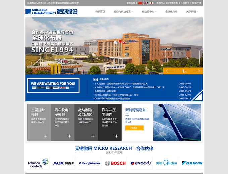Screen dimensions: 228x174
Task: Expand the 空调翅片模具 tile plus sign
Action: tap(46, 136)
